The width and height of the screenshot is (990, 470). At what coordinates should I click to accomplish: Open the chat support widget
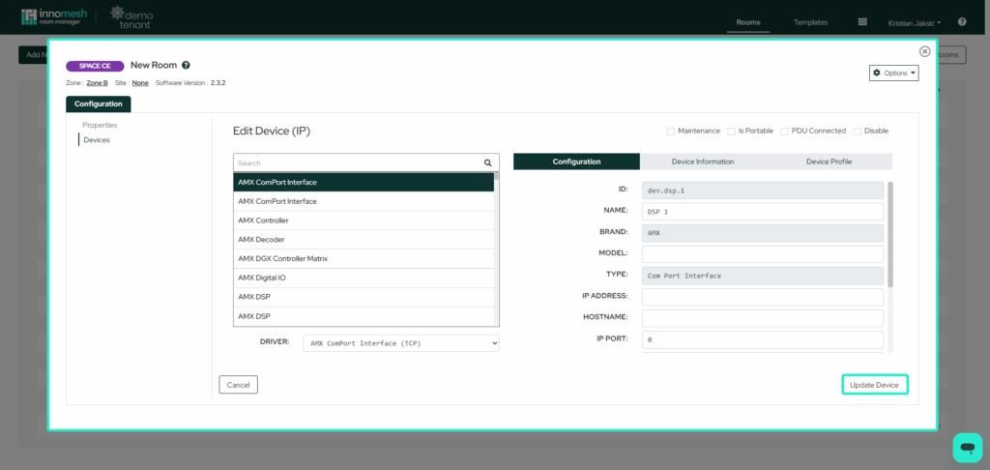tap(967, 448)
